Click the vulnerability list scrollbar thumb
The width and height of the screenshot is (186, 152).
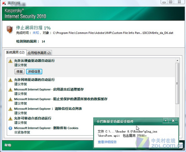[177, 83]
